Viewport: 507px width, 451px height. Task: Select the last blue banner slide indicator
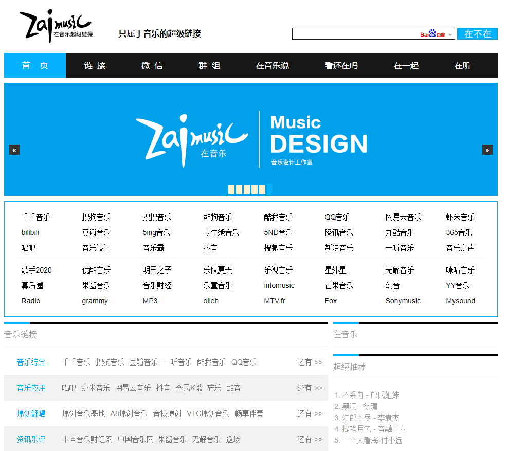pos(269,189)
